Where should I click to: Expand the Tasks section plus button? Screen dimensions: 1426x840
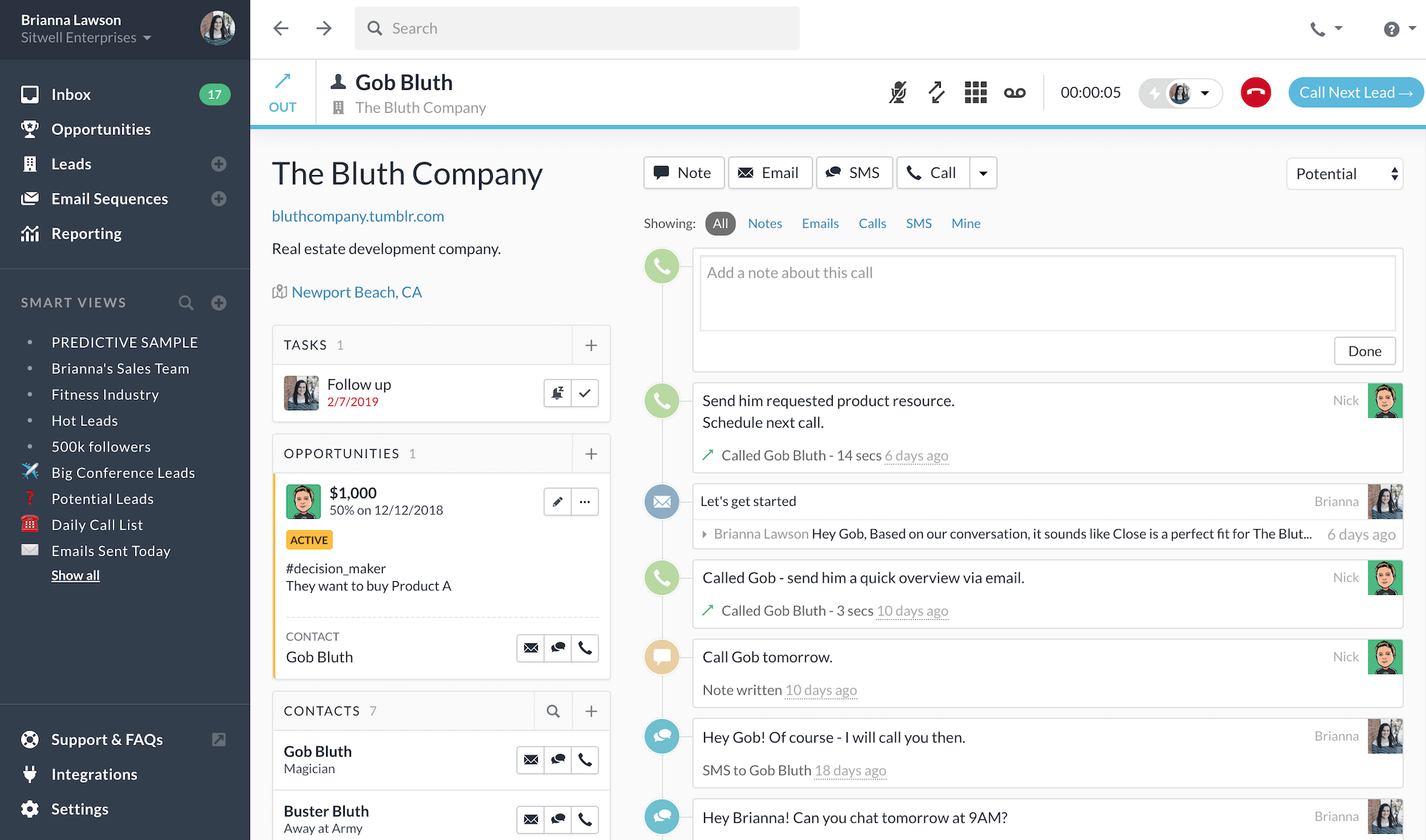point(590,345)
